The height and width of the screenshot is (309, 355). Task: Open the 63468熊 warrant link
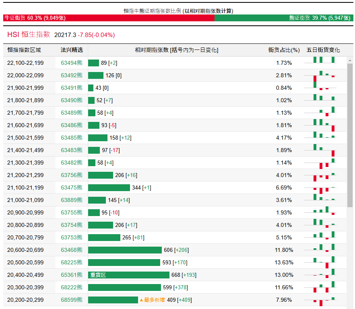72,250
